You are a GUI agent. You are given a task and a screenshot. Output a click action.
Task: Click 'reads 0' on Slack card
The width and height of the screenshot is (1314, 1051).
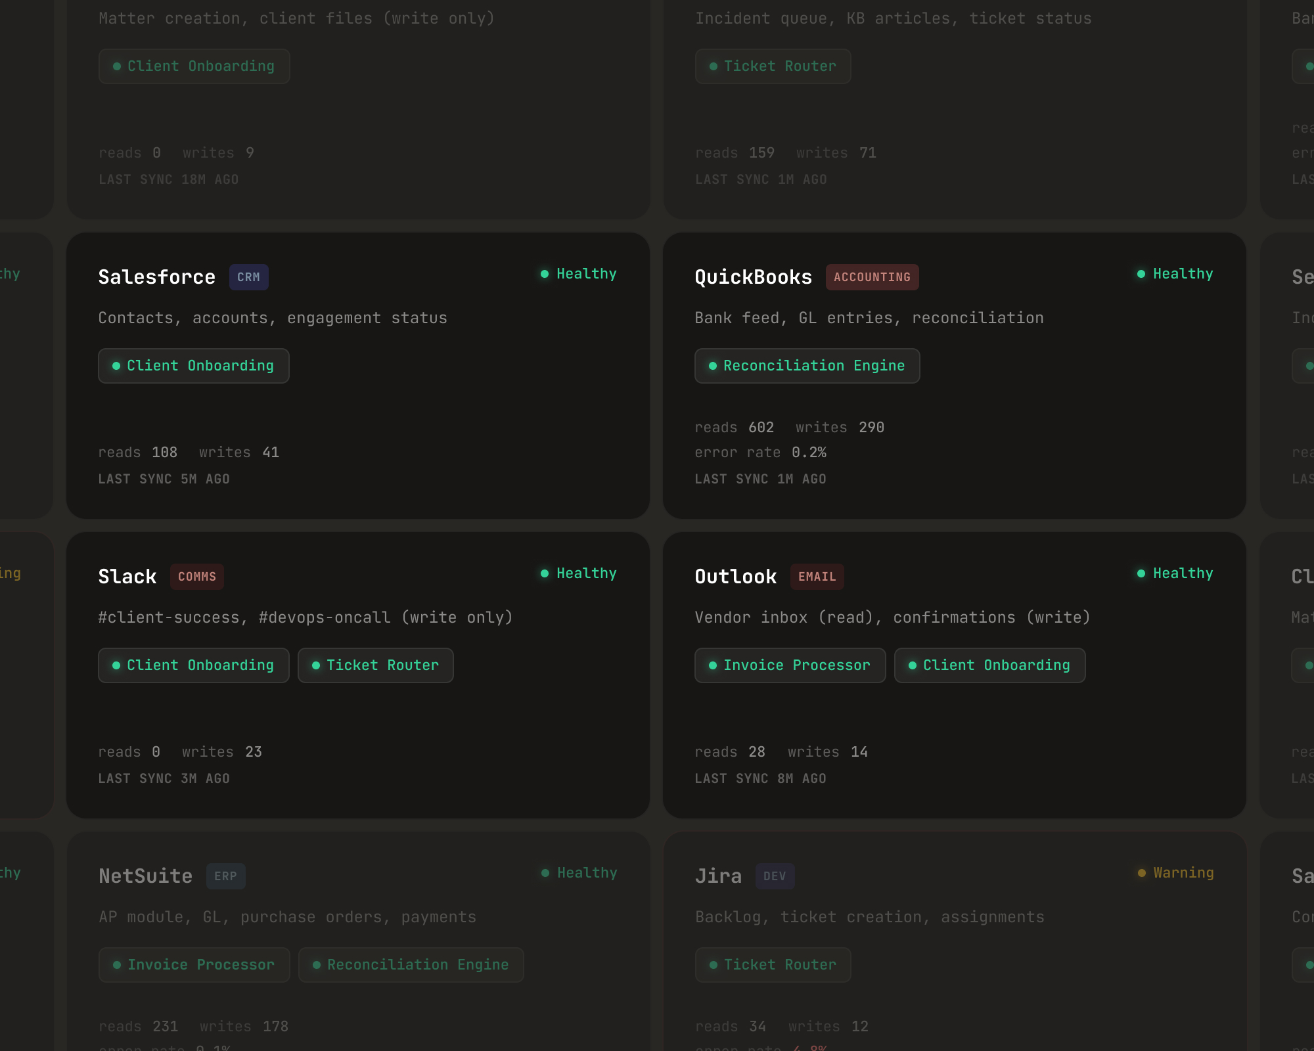pyautogui.click(x=129, y=752)
